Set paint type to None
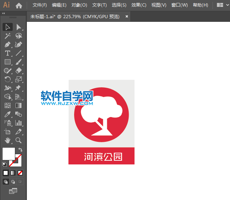The width and height of the screenshot is (230, 200). pos(20,173)
